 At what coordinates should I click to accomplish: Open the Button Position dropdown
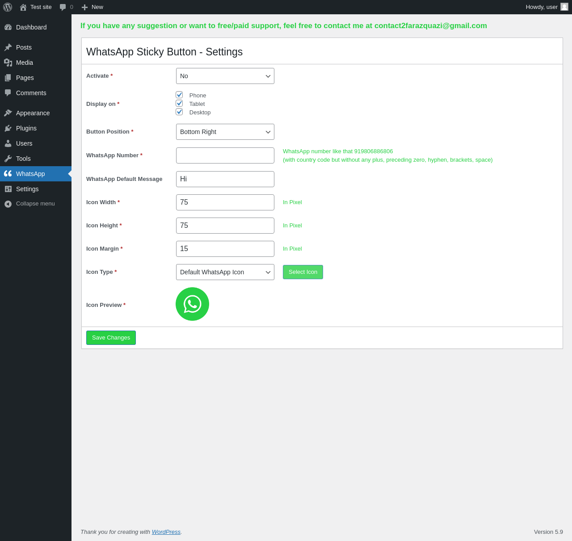(x=225, y=132)
